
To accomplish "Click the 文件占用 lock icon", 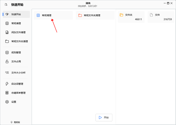I will point(7,61).
